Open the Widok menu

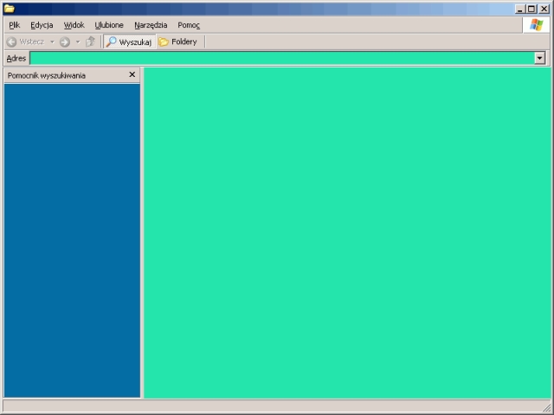[74, 25]
